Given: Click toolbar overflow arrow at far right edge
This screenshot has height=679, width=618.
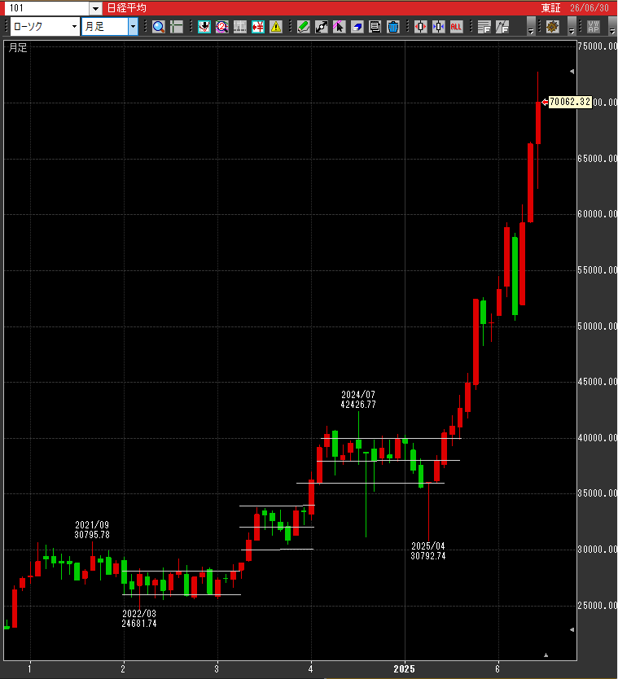Looking at the screenshot, I should click(x=612, y=27).
